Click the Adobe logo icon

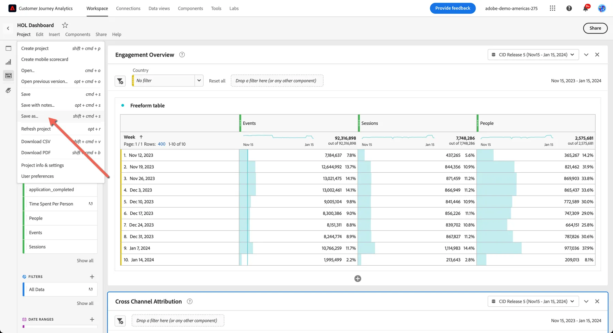(x=12, y=8)
